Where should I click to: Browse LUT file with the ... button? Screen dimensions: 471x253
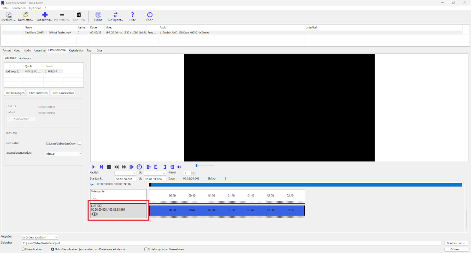pos(80,143)
